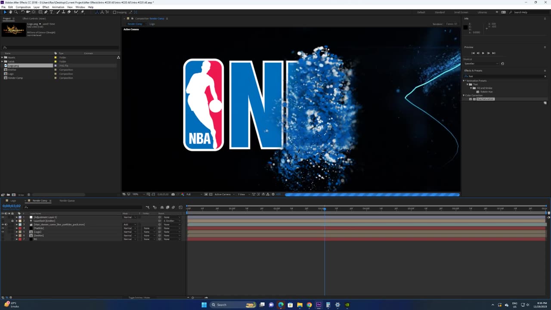The height and width of the screenshot is (310, 551).
Task: Open the Layer menu
Action: pyautogui.click(x=37, y=7)
